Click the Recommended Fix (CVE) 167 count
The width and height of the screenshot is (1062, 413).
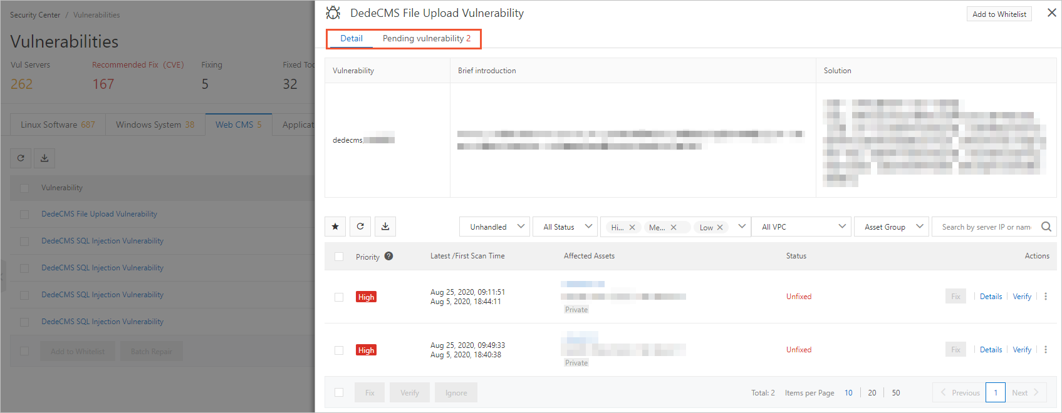[x=103, y=84]
